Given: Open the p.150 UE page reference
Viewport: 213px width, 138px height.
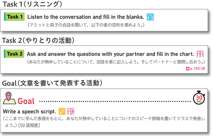Looking at the screenshot, I should click(197, 69).
